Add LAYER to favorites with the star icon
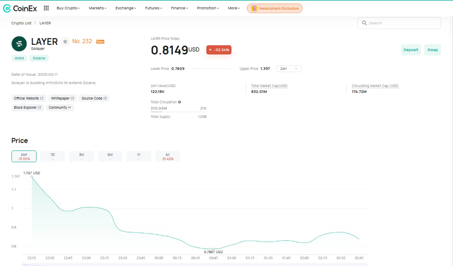The width and height of the screenshot is (453, 266). pyautogui.click(x=65, y=42)
